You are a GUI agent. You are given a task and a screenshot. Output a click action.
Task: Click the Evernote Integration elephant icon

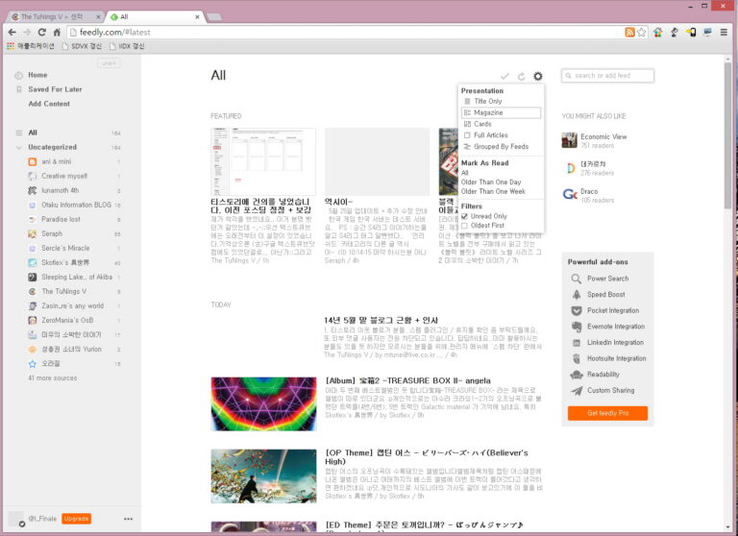click(x=577, y=327)
